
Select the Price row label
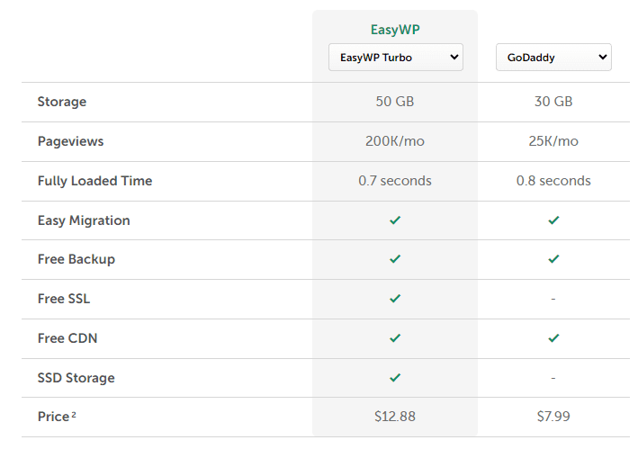click(x=57, y=417)
